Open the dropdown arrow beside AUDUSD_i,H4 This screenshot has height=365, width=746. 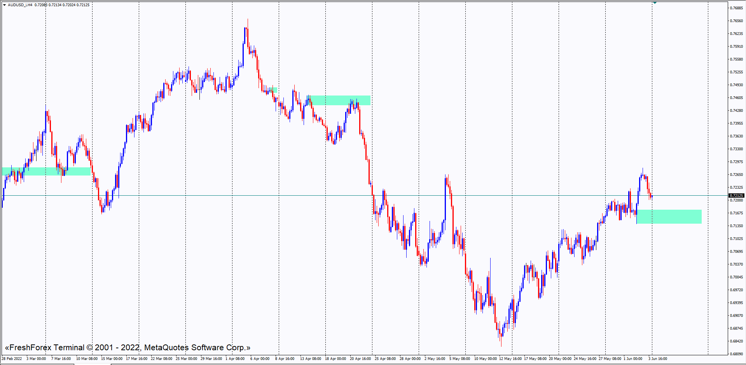[x=5, y=5]
